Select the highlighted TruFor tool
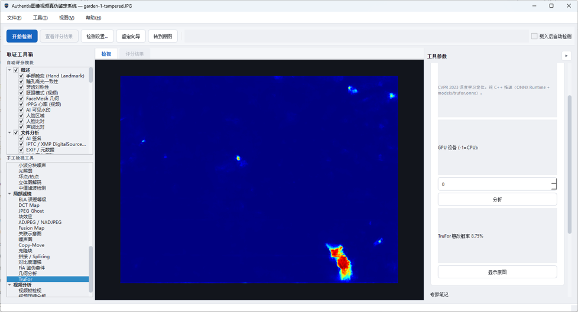Viewport: 578px width, 312px height. (x=26, y=279)
